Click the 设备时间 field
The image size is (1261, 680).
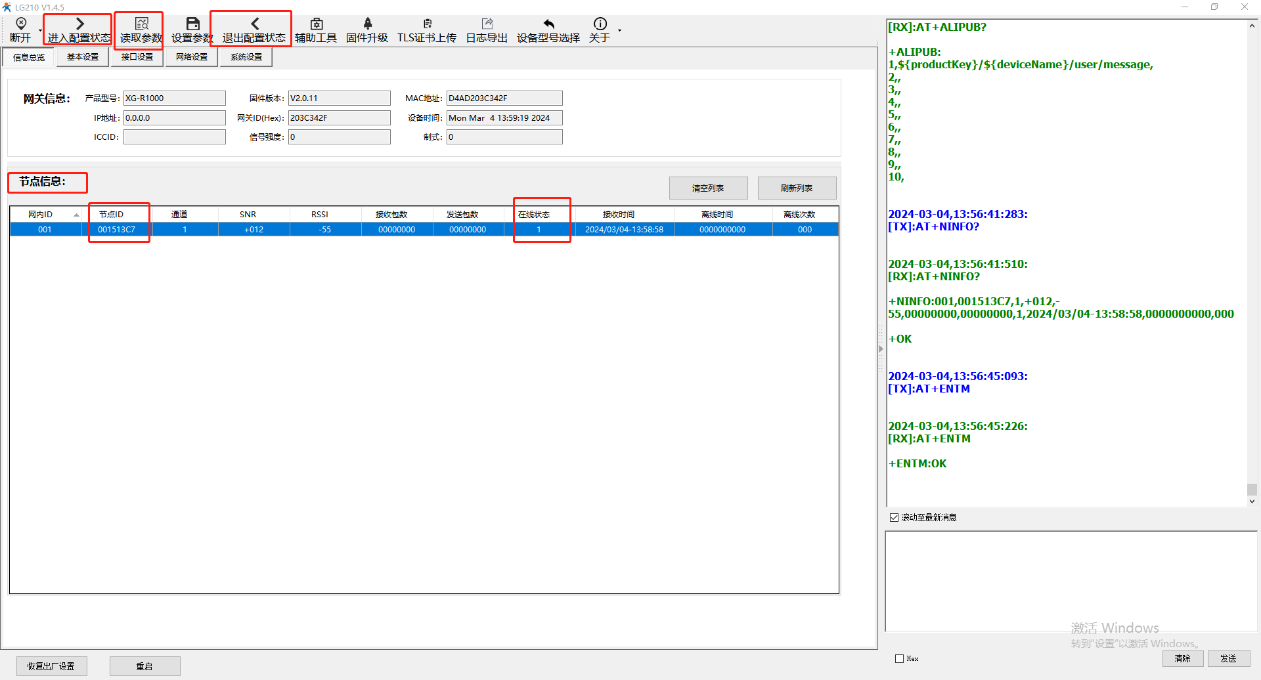click(x=504, y=117)
